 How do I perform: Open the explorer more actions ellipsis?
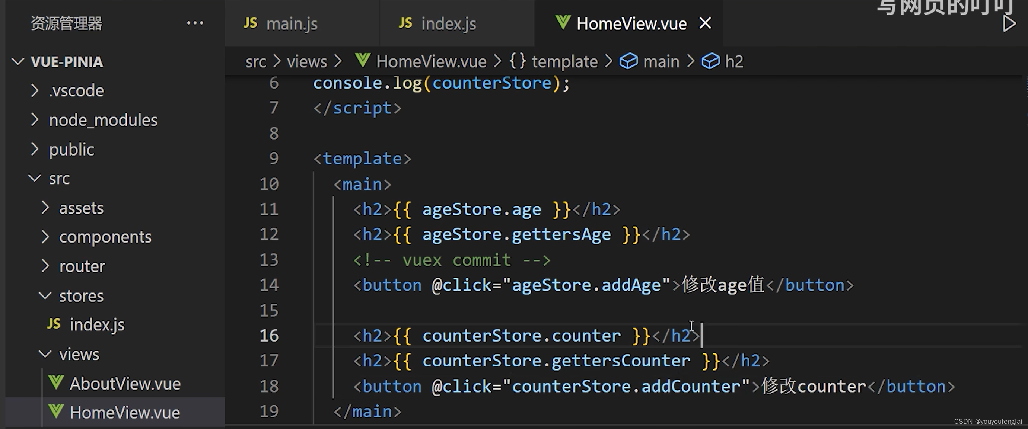coord(195,23)
